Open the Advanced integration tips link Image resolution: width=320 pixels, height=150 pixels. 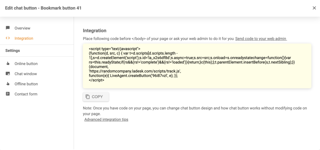click(106, 119)
